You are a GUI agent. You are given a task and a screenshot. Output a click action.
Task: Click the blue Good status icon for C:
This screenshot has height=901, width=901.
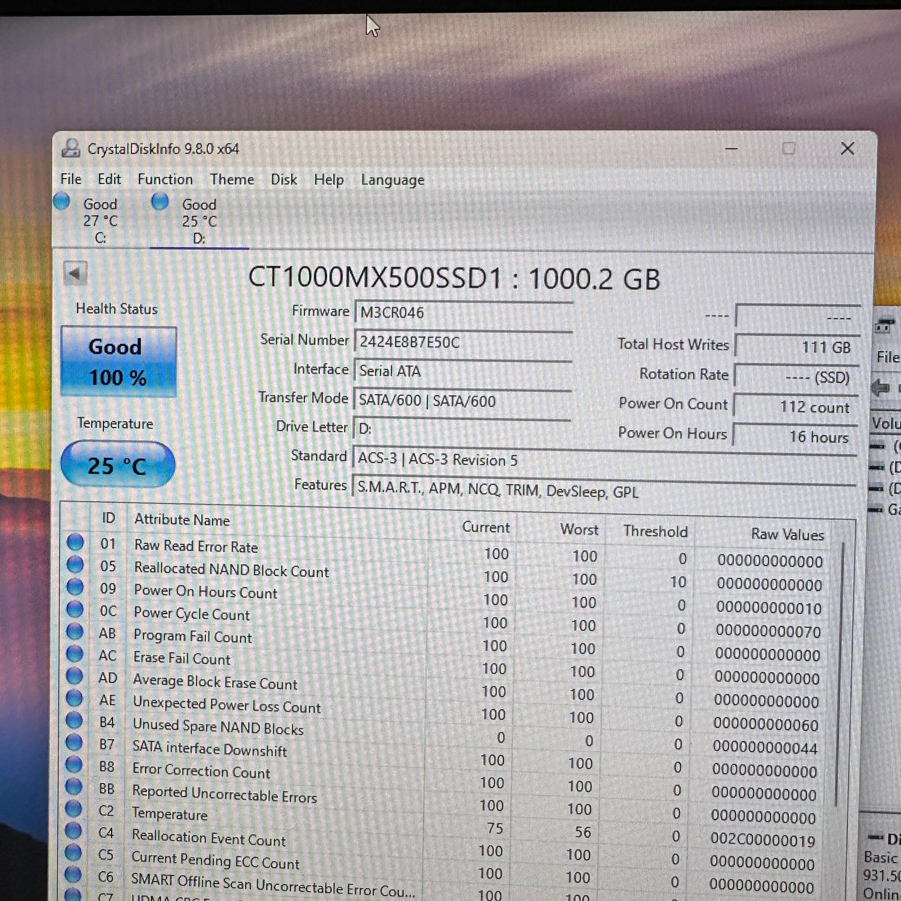click(62, 201)
